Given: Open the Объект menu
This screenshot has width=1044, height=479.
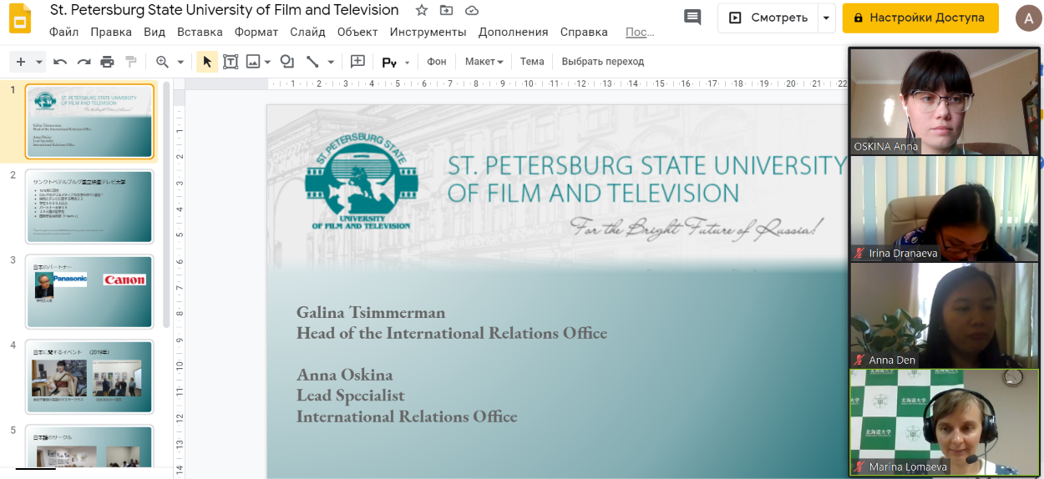Looking at the screenshot, I should [x=357, y=32].
